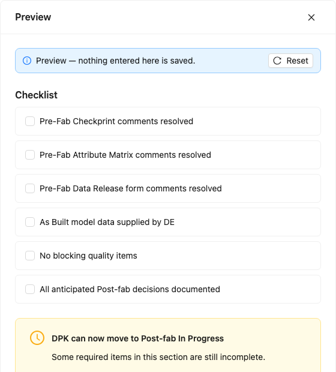Click the DPK can now move heading
Viewport: 336px width, 372px height.
pos(137,338)
